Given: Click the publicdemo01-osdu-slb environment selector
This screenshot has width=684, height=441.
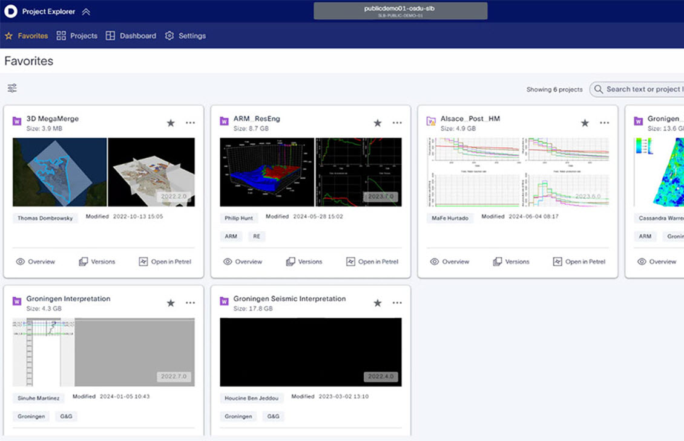Looking at the screenshot, I should point(400,11).
